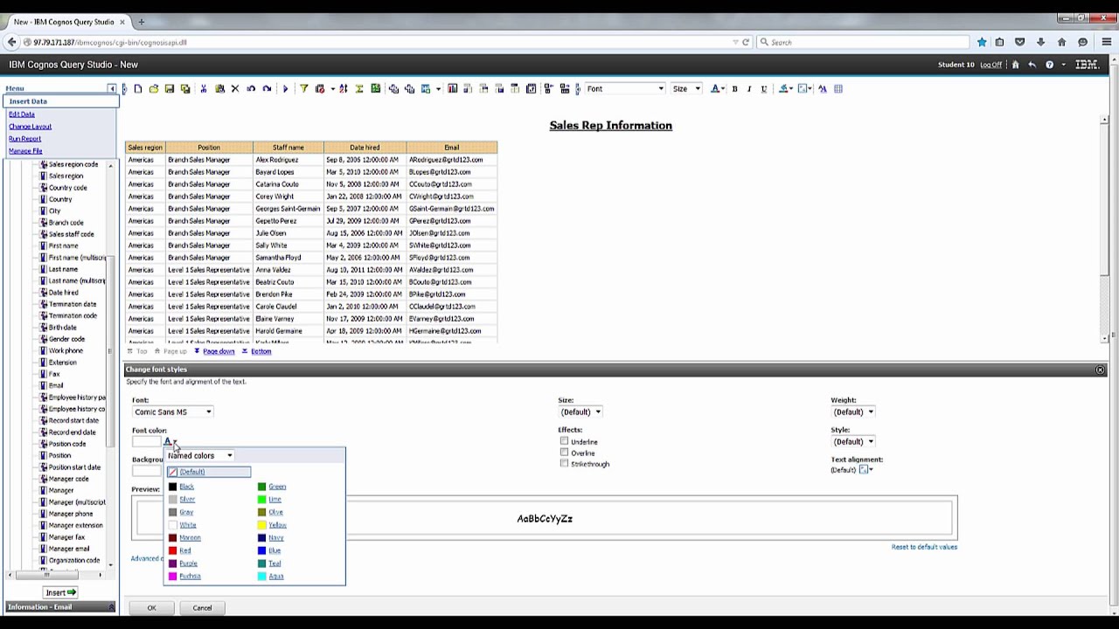The width and height of the screenshot is (1119, 629).
Task: Open the toolbar Font dropdown
Action: tap(625, 88)
